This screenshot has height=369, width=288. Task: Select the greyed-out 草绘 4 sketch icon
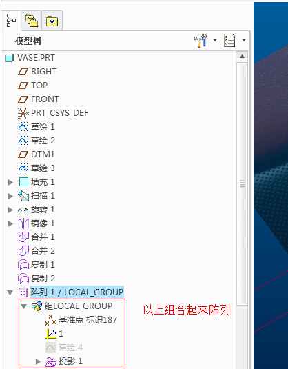point(51,348)
